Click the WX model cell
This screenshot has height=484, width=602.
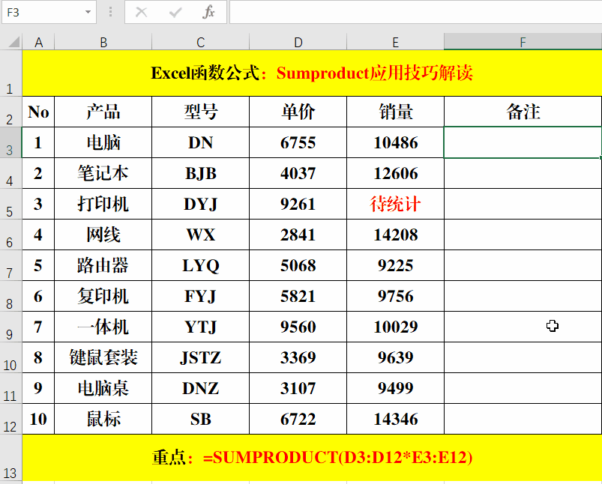click(200, 235)
